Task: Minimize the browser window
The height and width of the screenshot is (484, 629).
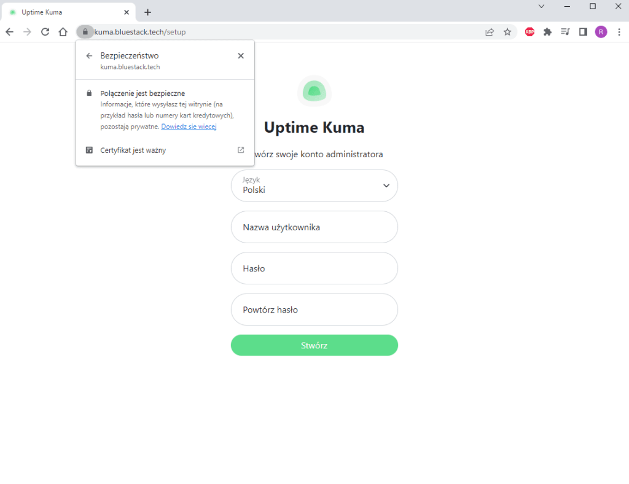Action: [567, 6]
